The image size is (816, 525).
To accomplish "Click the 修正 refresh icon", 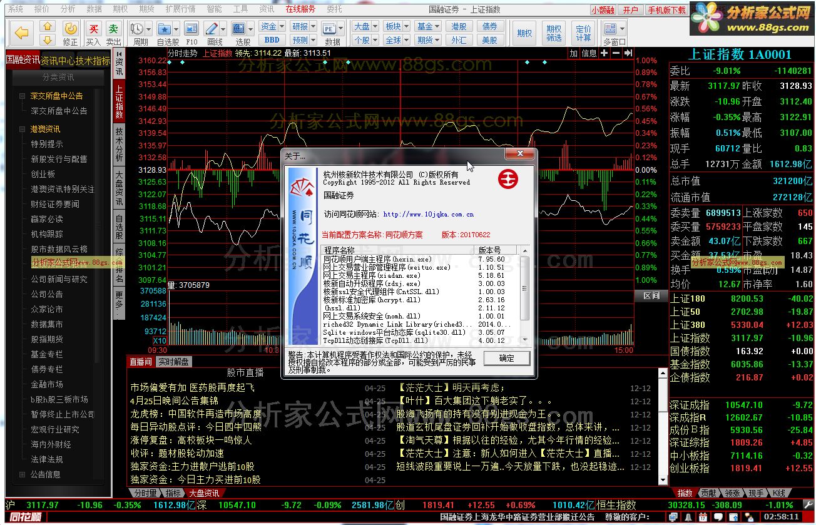I will coord(71,28).
